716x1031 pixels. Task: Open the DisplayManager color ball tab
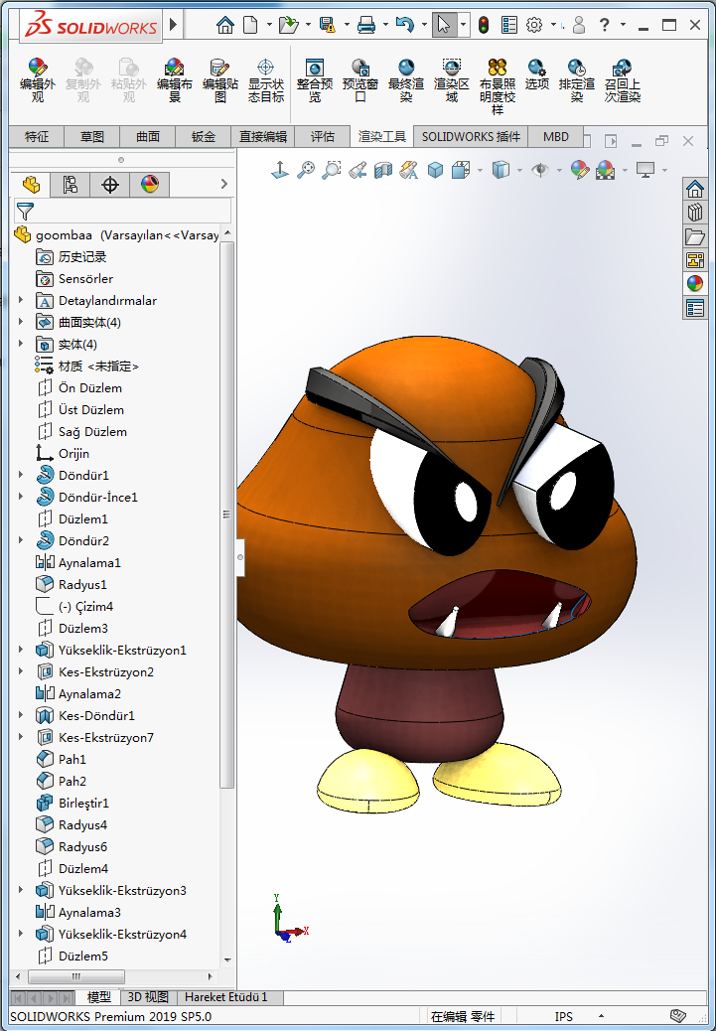pos(149,185)
